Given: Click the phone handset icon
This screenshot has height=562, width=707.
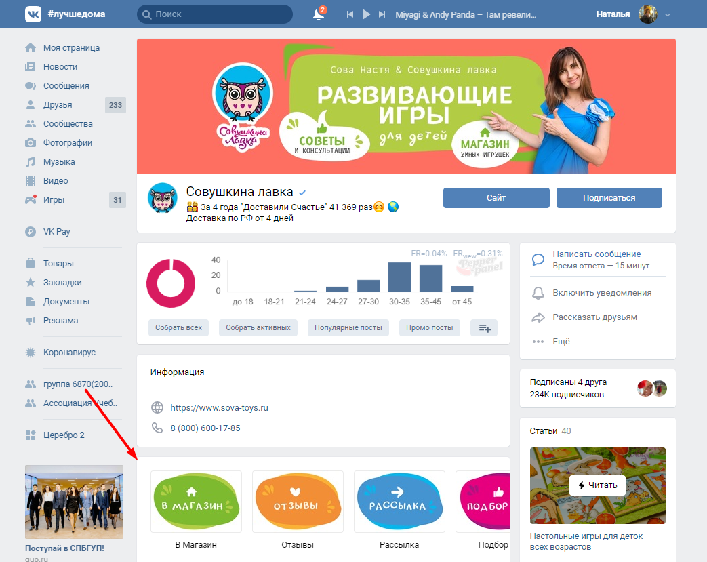Looking at the screenshot, I should point(157,428).
